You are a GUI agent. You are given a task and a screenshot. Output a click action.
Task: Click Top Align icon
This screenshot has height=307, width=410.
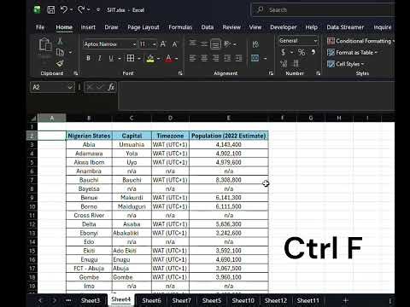coord(193,43)
